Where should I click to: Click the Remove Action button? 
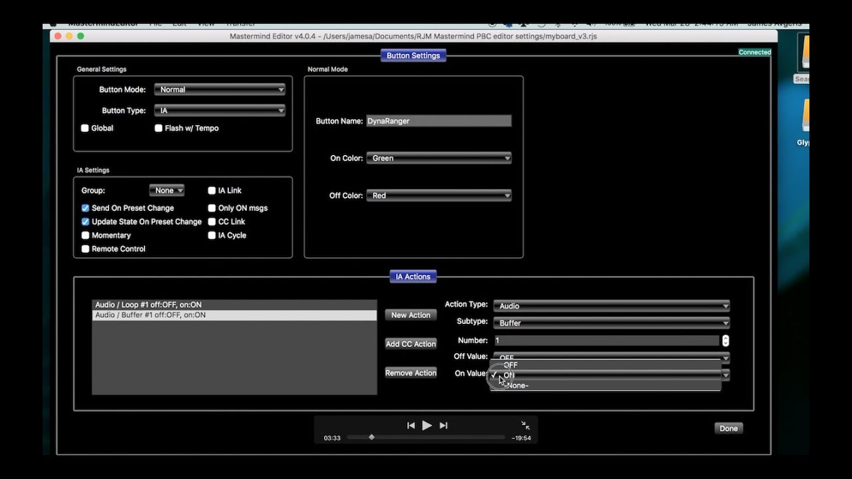click(411, 373)
